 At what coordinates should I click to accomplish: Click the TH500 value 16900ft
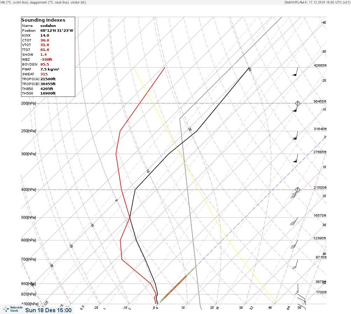[x=48, y=94]
